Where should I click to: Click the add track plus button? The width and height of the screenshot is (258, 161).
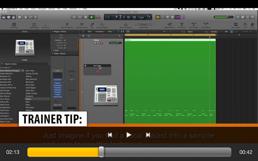pos(83,36)
